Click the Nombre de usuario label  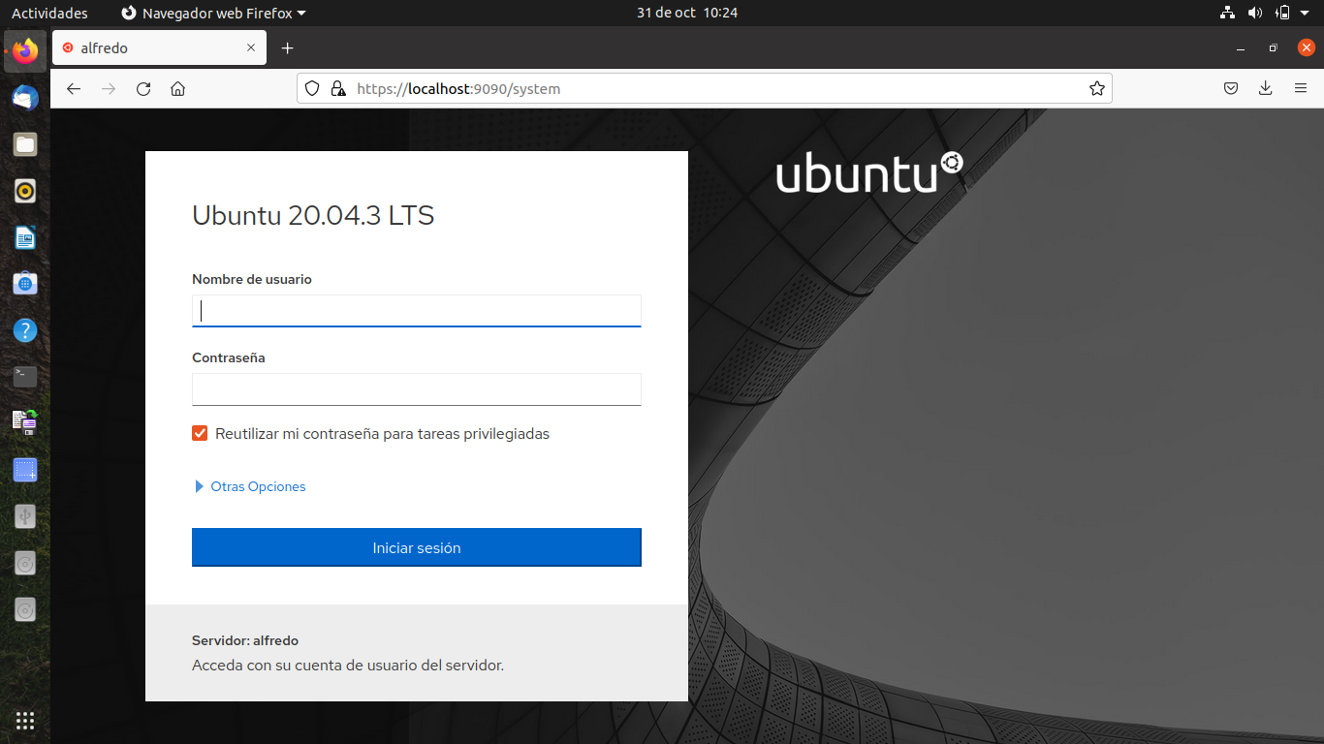click(x=252, y=279)
